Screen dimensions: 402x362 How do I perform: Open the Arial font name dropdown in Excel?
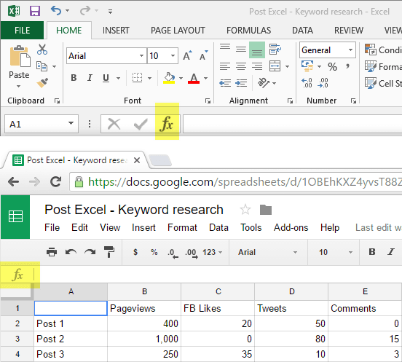tap(141, 55)
